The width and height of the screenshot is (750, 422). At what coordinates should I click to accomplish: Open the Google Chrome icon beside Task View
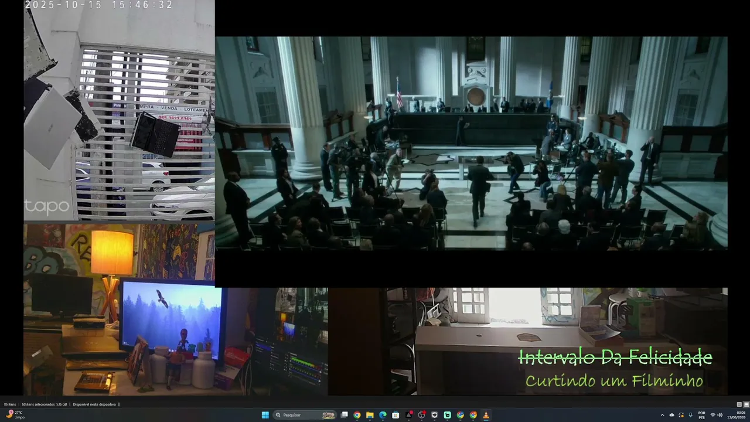357,415
